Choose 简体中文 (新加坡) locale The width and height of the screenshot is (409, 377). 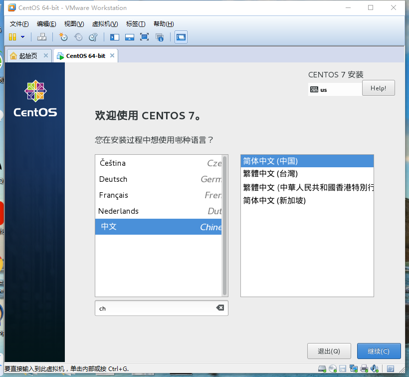tap(307, 201)
